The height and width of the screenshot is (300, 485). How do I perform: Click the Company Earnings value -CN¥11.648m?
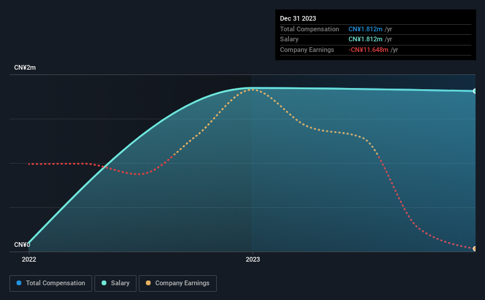(368, 50)
